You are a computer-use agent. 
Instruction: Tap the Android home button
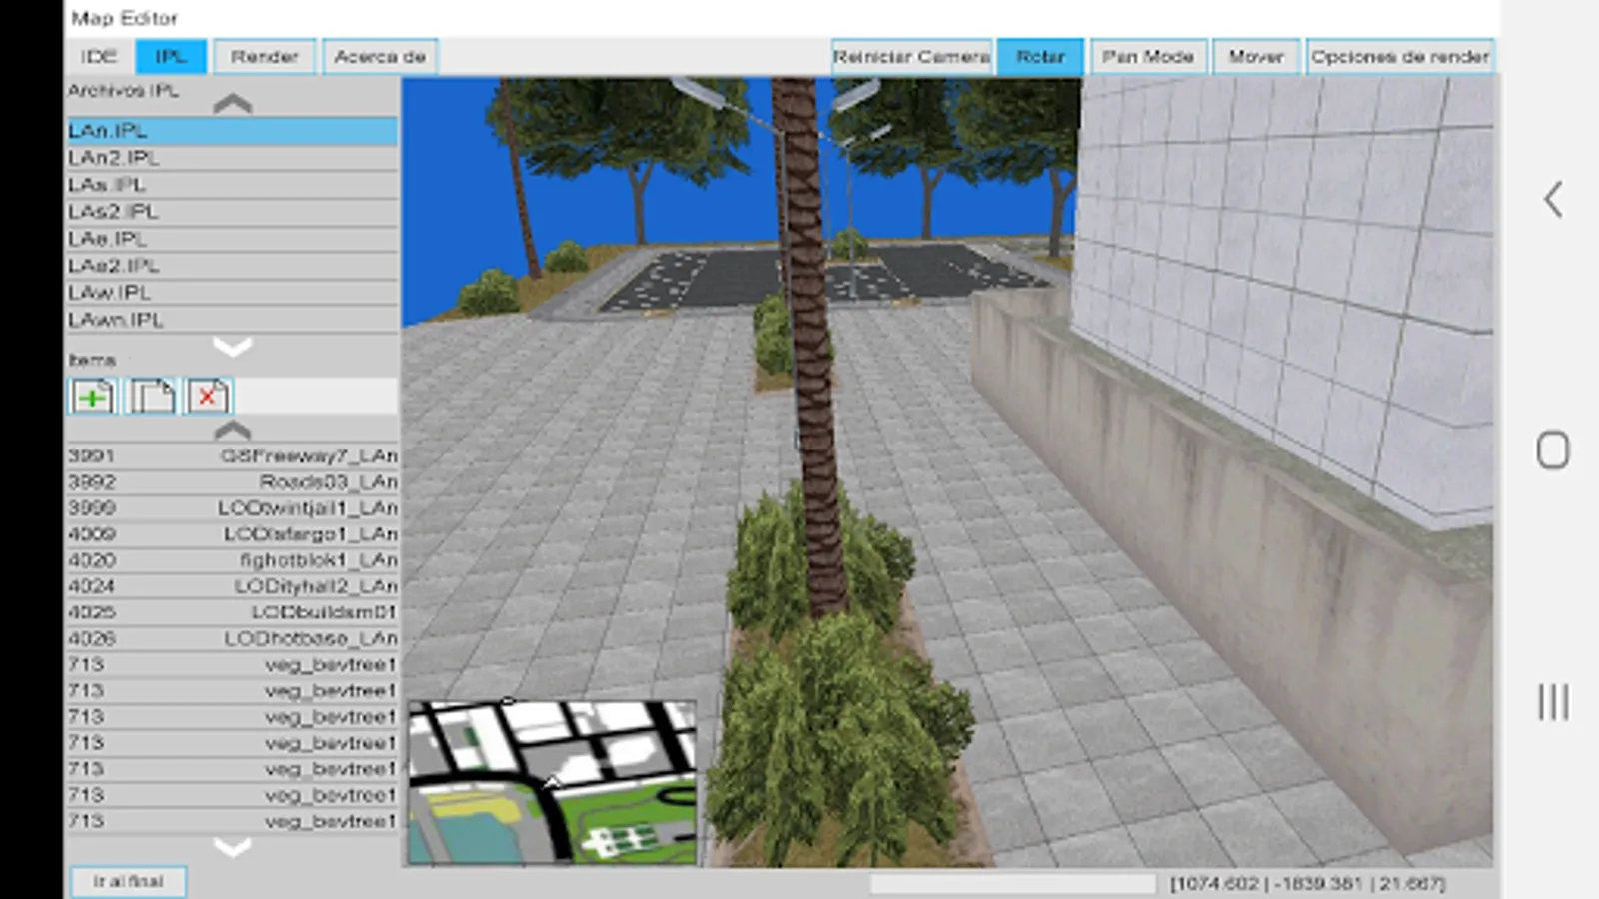pyautogui.click(x=1553, y=450)
